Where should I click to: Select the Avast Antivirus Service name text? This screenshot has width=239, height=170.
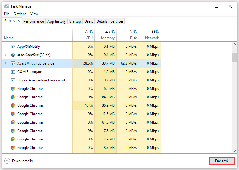(x=36, y=63)
